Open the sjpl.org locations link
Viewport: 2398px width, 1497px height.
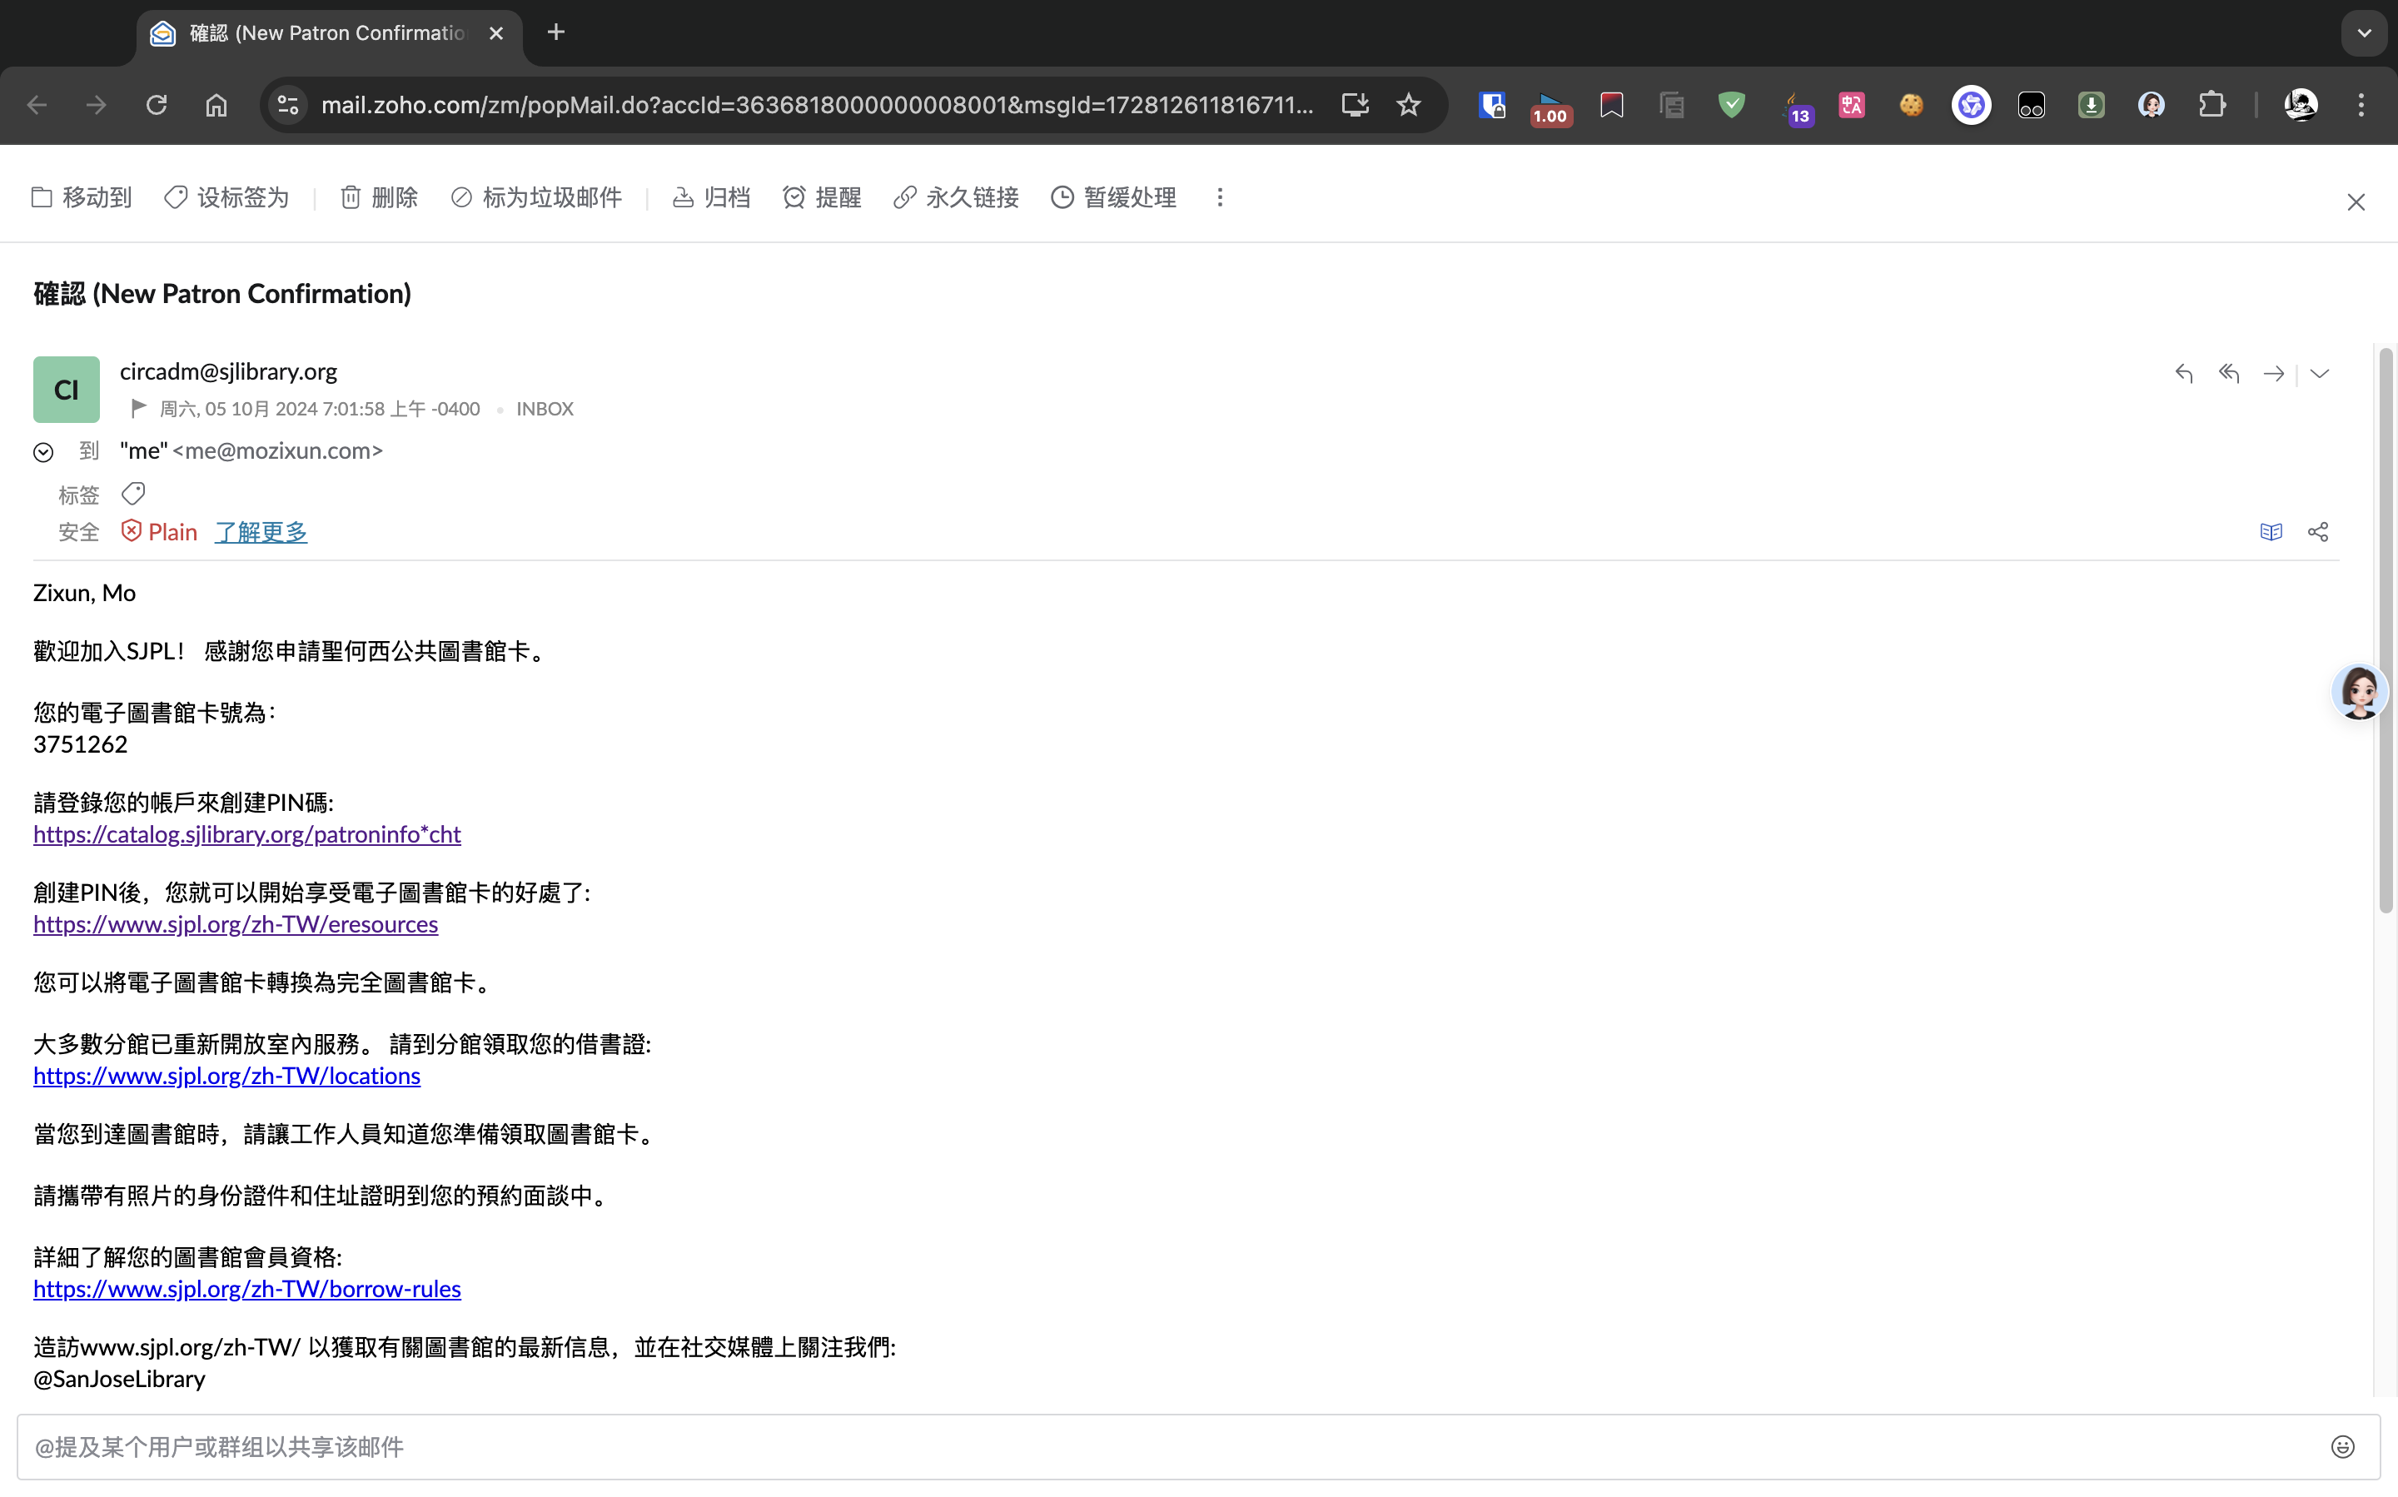point(226,1075)
